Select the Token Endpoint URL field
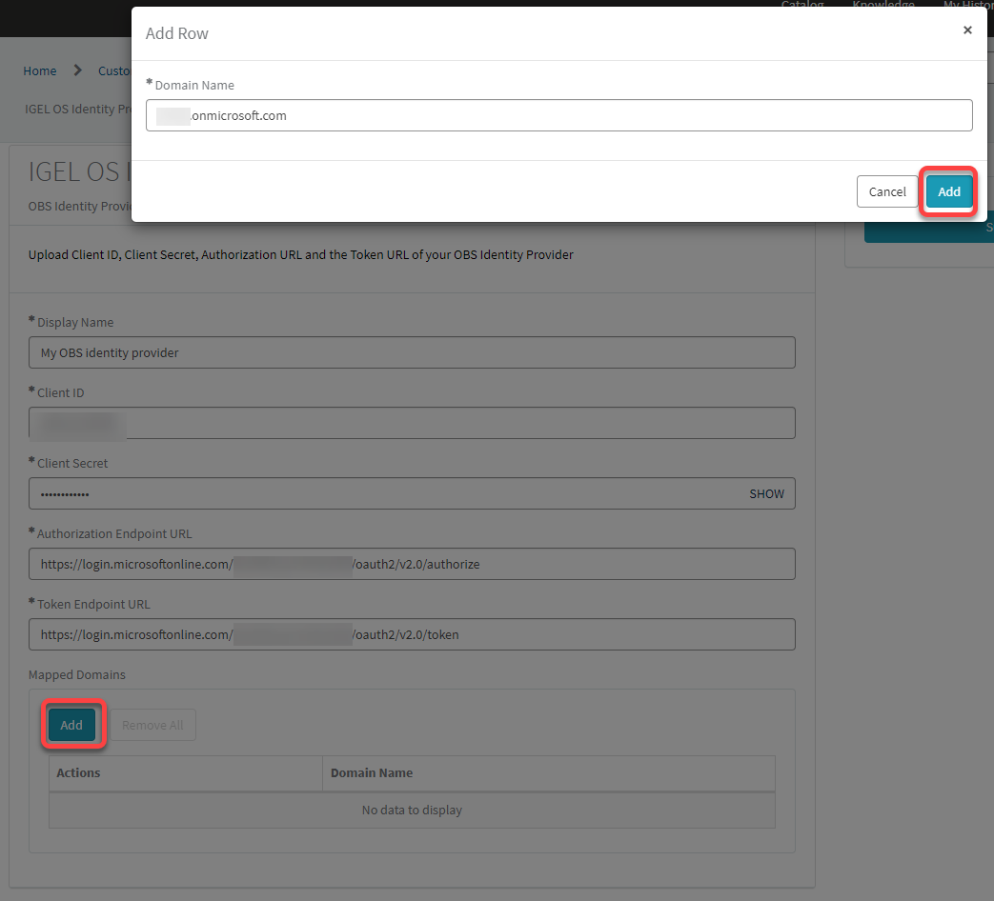Image resolution: width=994 pixels, height=901 pixels. [412, 634]
